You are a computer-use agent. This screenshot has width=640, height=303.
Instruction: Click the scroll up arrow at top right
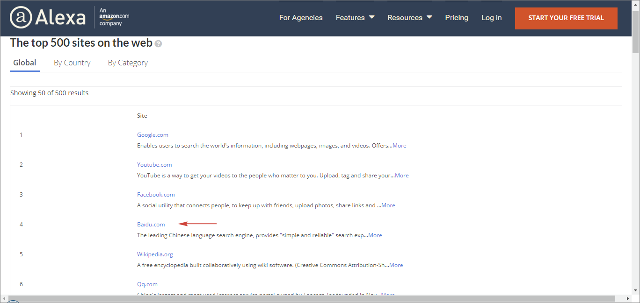(x=636, y=4)
